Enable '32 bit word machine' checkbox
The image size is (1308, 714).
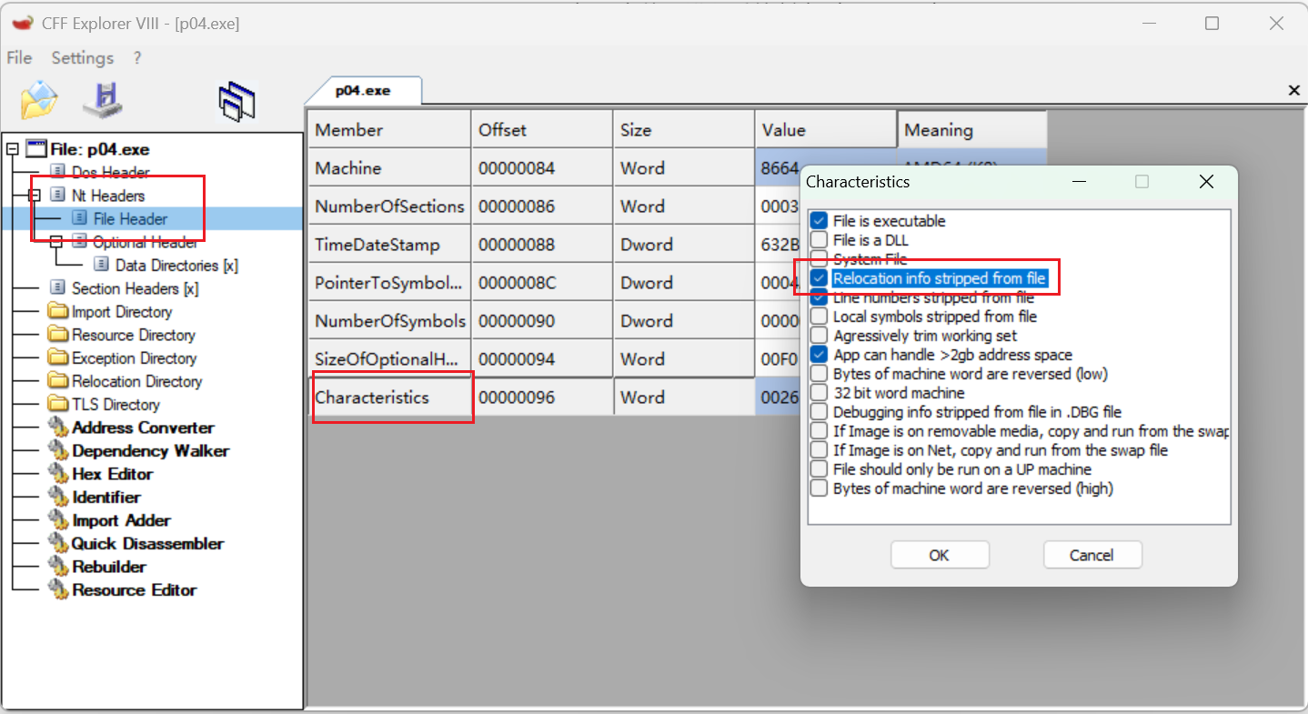tap(820, 393)
